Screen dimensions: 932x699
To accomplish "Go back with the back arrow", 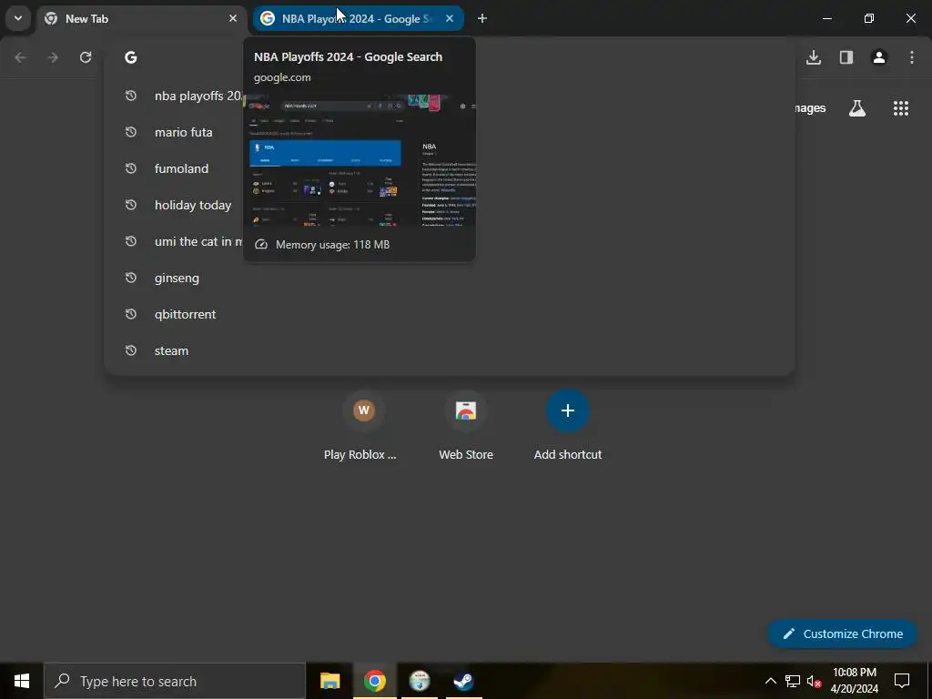I will coord(20,57).
